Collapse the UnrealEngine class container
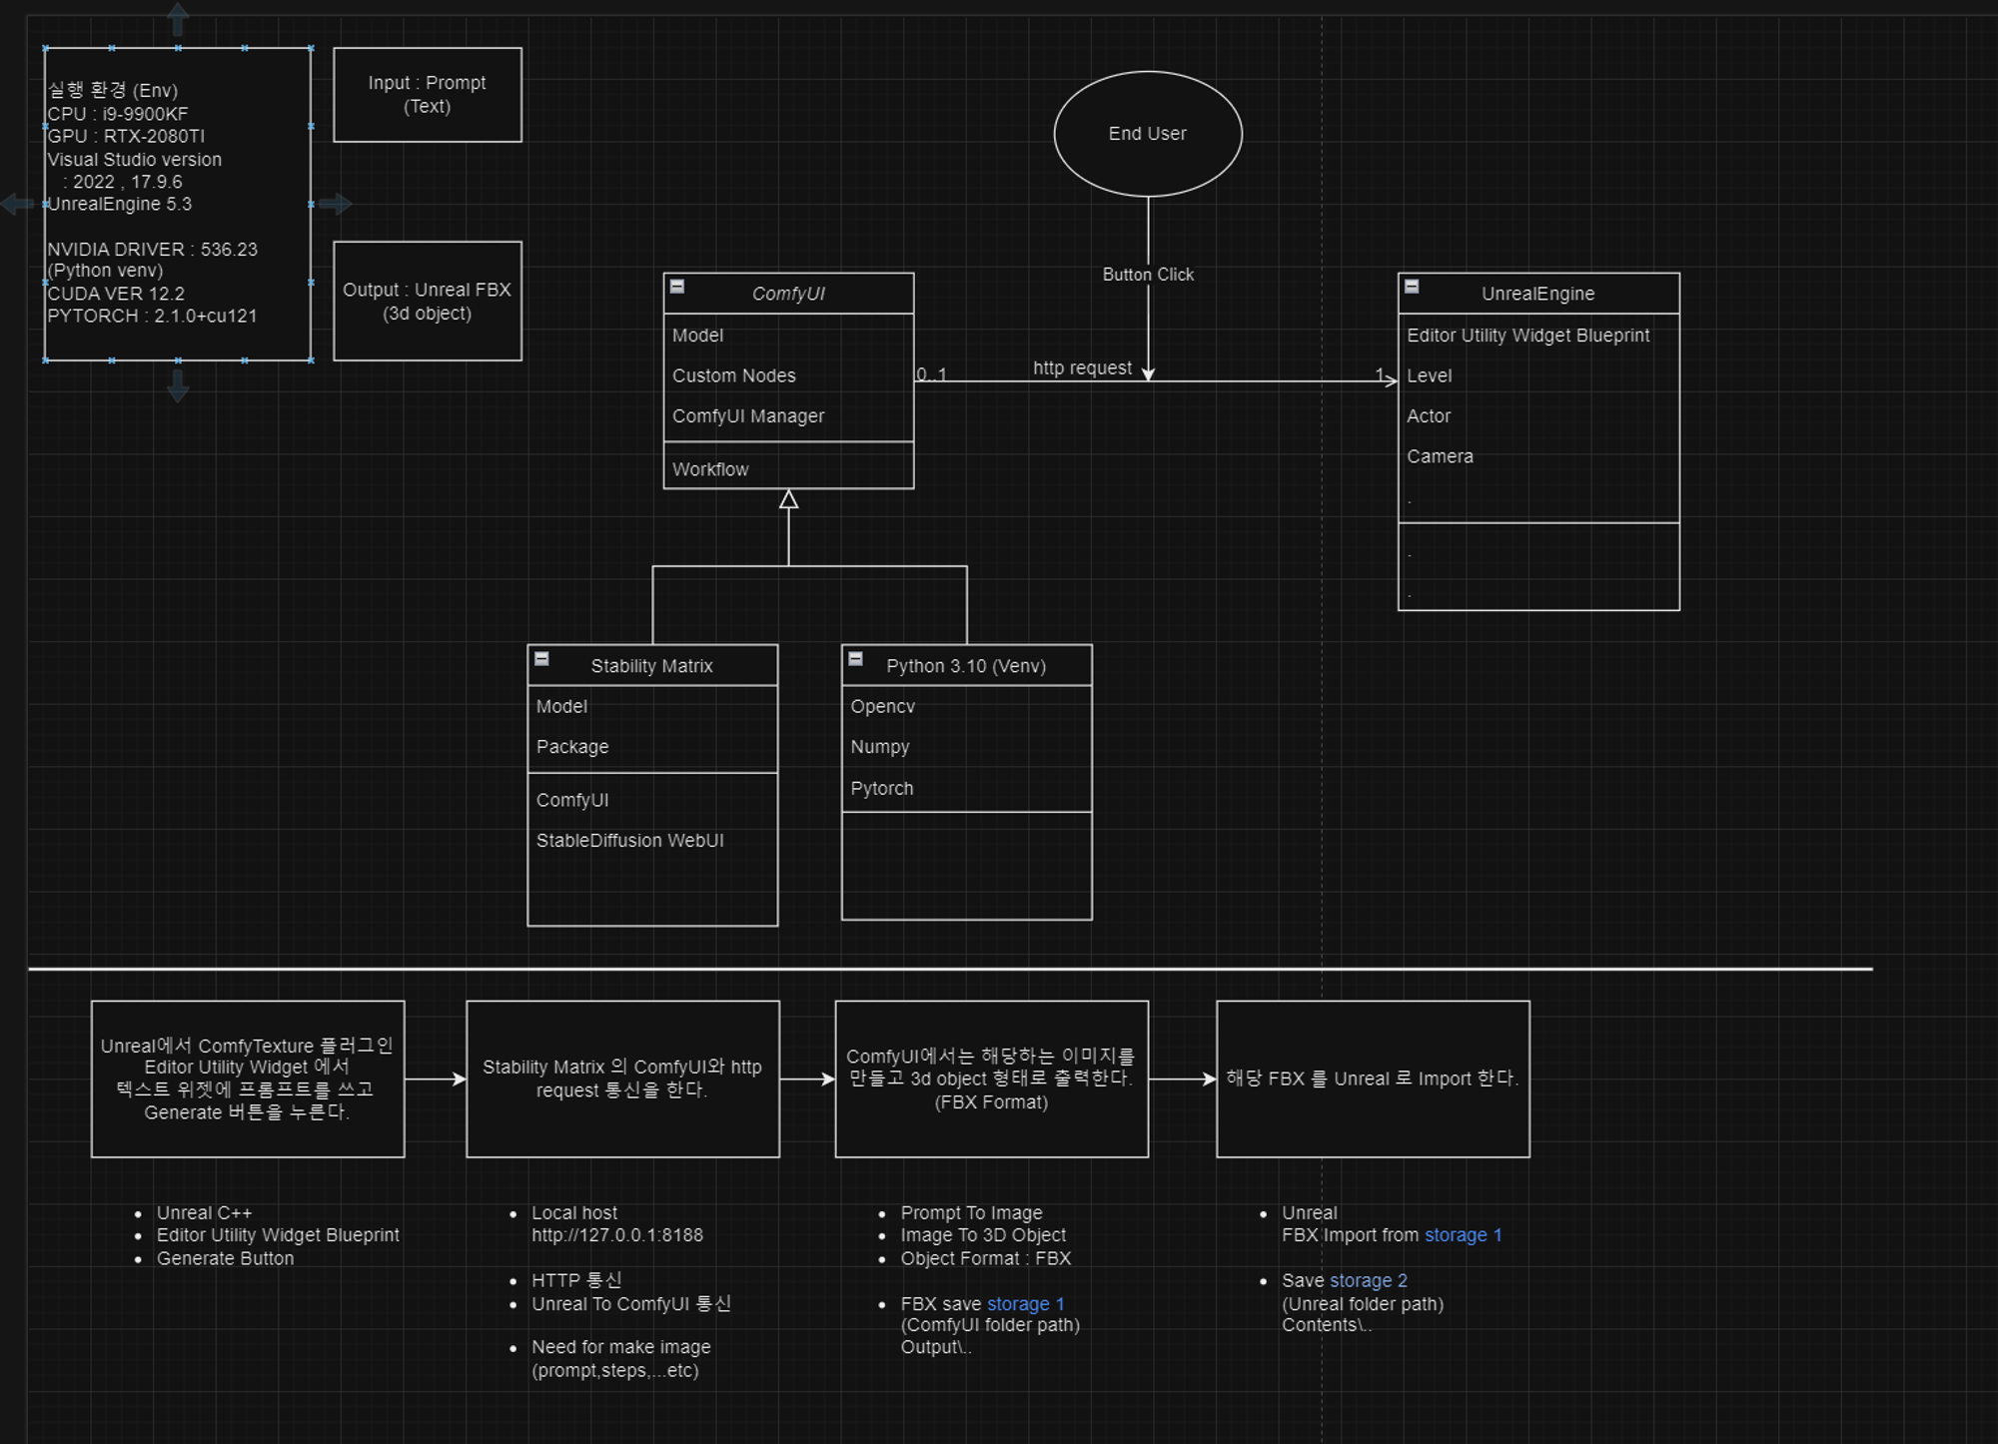Viewport: 1998px width, 1444px height. click(1412, 287)
